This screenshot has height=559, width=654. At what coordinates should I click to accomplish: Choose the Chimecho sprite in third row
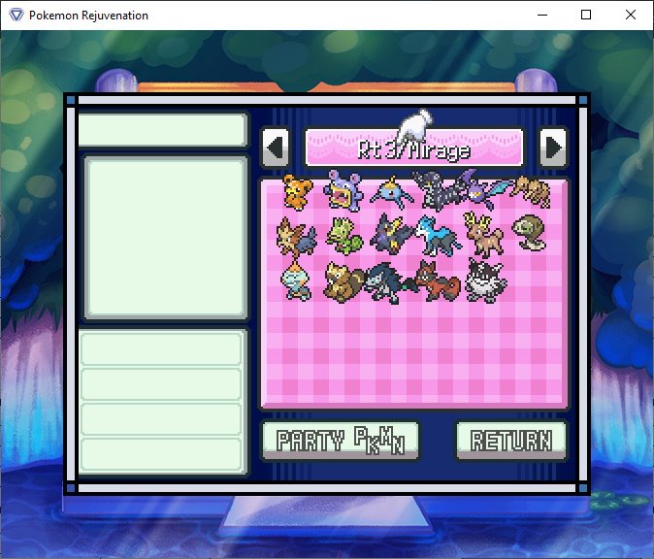(x=296, y=280)
